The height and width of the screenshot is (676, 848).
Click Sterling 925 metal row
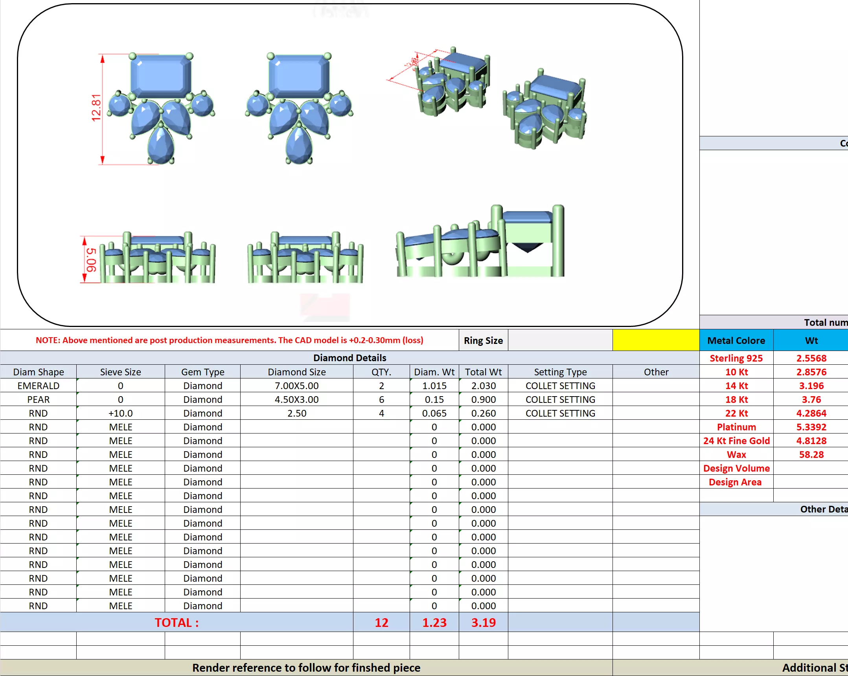click(x=736, y=358)
